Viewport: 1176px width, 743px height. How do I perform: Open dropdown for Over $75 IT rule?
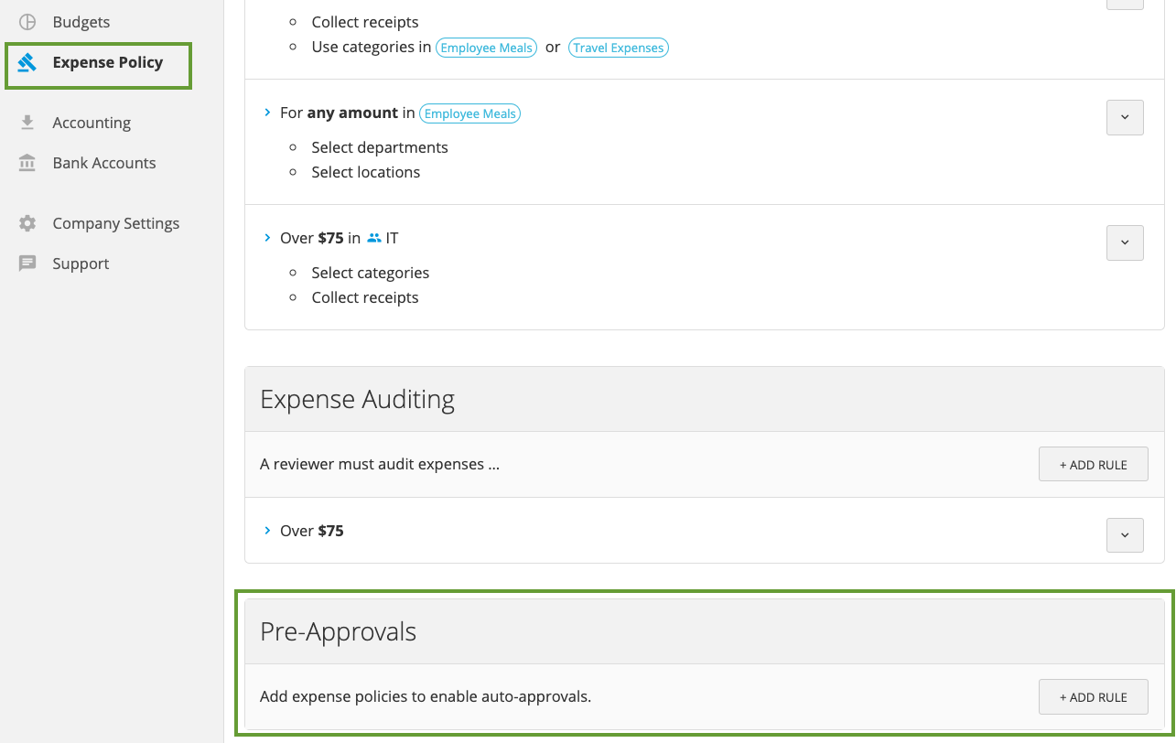pyautogui.click(x=1125, y=242)
